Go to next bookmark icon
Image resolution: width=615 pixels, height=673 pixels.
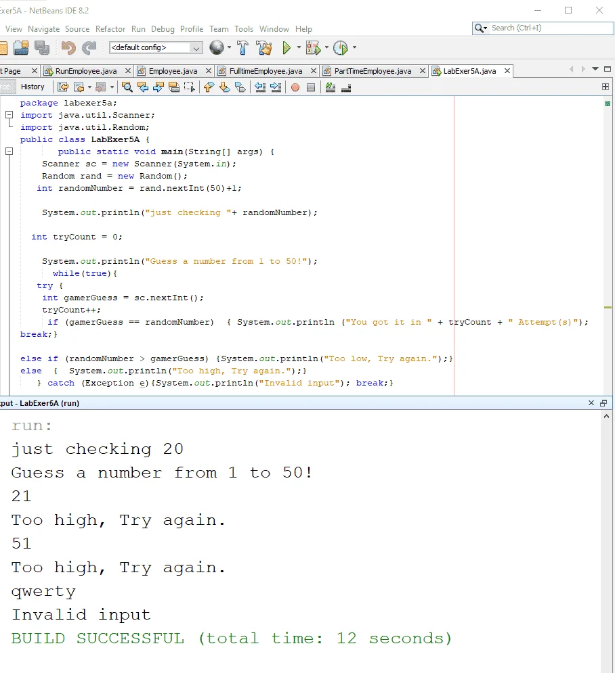tap(224, 87)
